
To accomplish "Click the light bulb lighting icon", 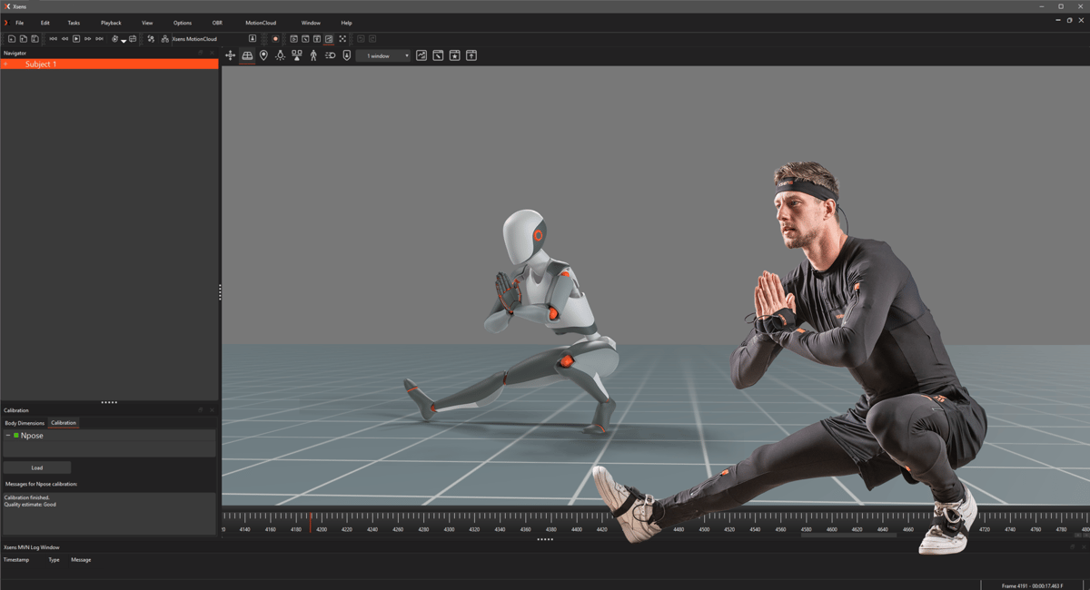I will 280,55.
